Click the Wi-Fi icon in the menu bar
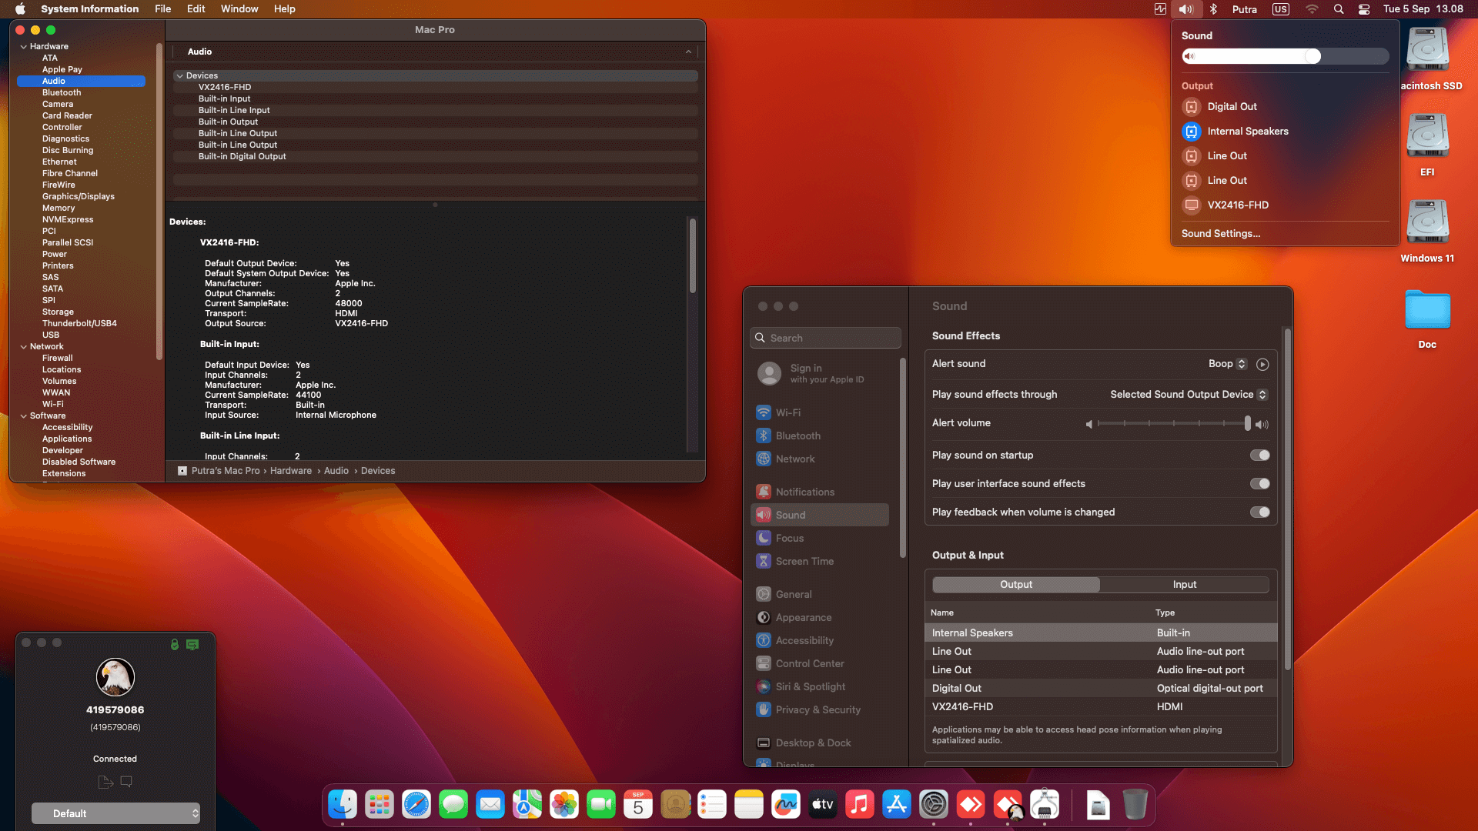This screenshot has height=831, width=1478. (1312, 9)
